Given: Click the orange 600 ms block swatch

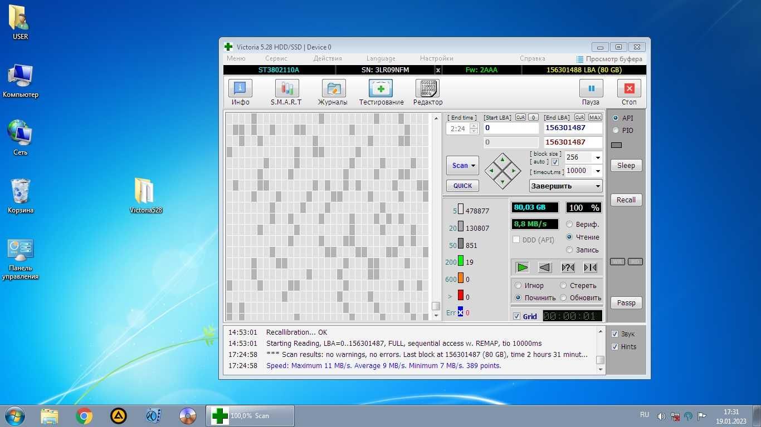Looking at the screenshot, I should click(x=461, y=277).
